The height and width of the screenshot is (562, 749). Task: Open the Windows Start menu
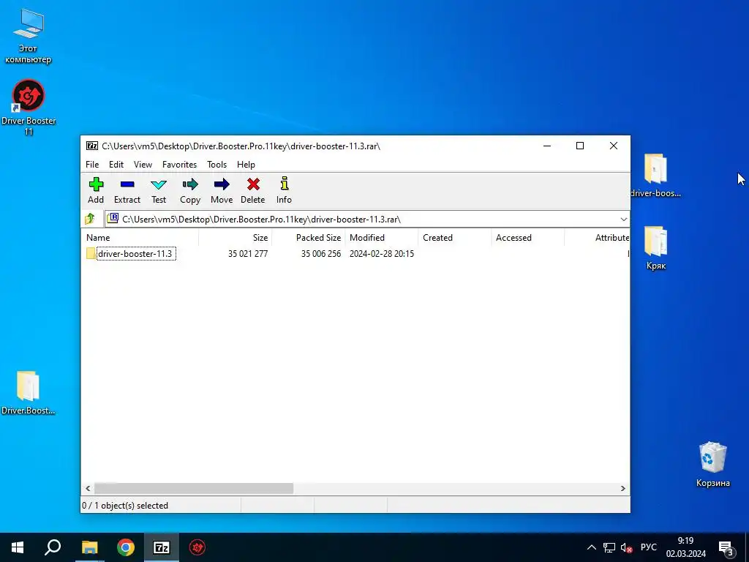click(x=18, y=547)
